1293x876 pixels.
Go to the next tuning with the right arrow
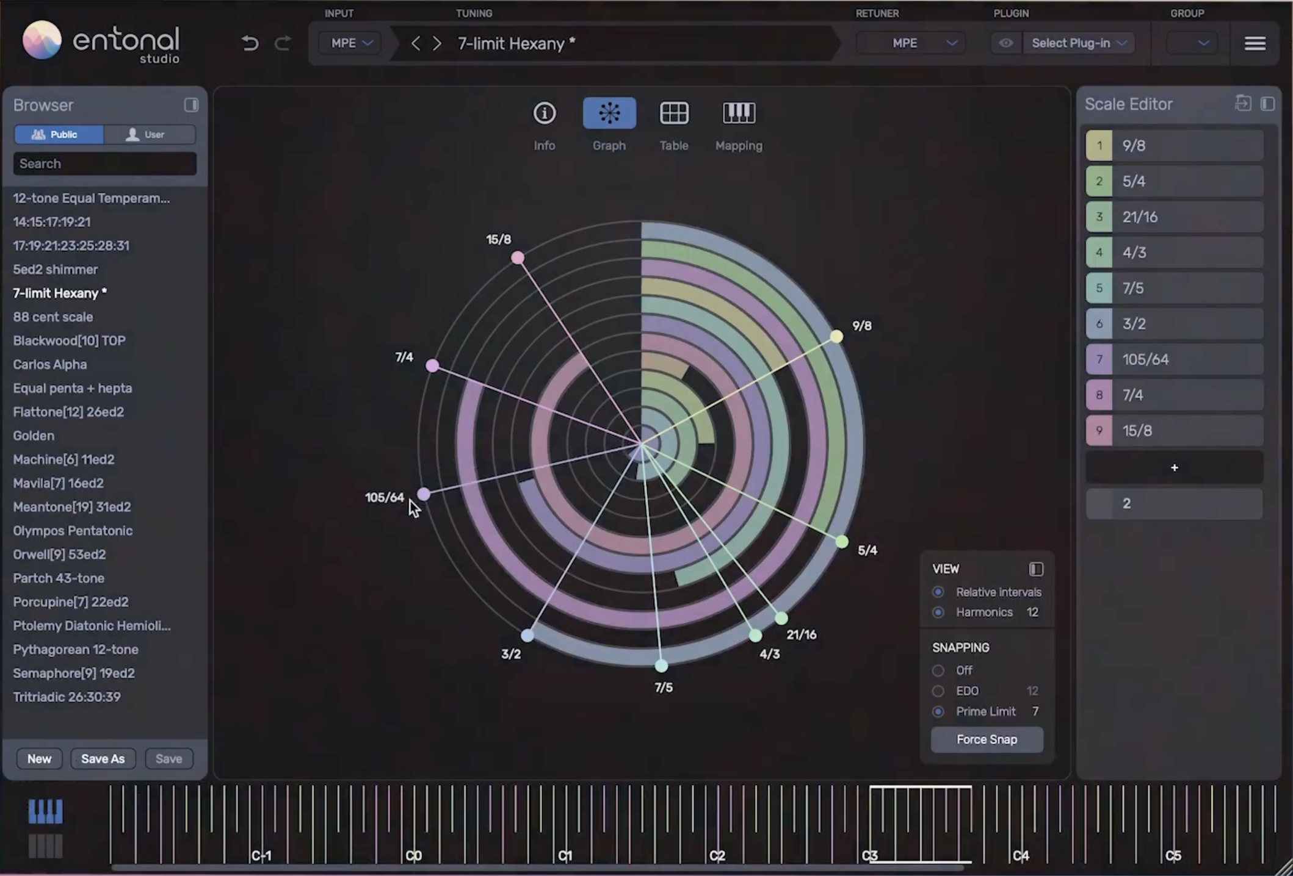coord(437,43)
